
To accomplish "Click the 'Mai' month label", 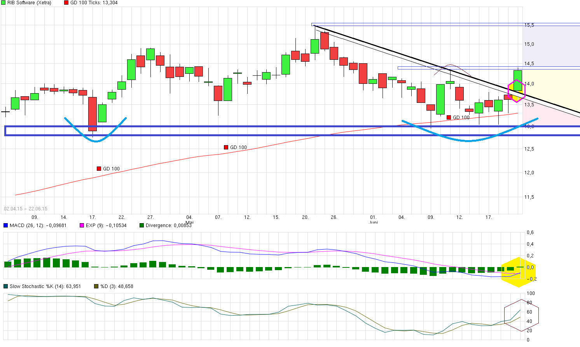I will (189, 222).
